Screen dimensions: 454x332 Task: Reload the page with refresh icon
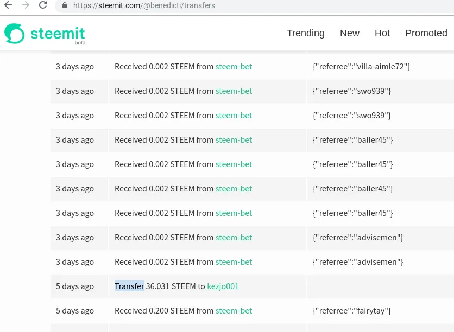[x=42, y=5]
